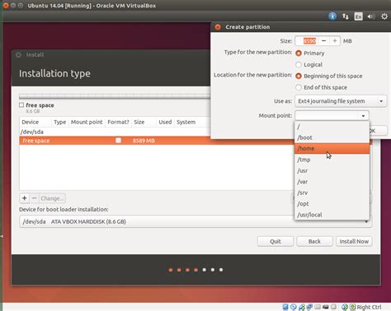Choose End of this space location
This screenshot has height=311, width=391.
(299, 87)
